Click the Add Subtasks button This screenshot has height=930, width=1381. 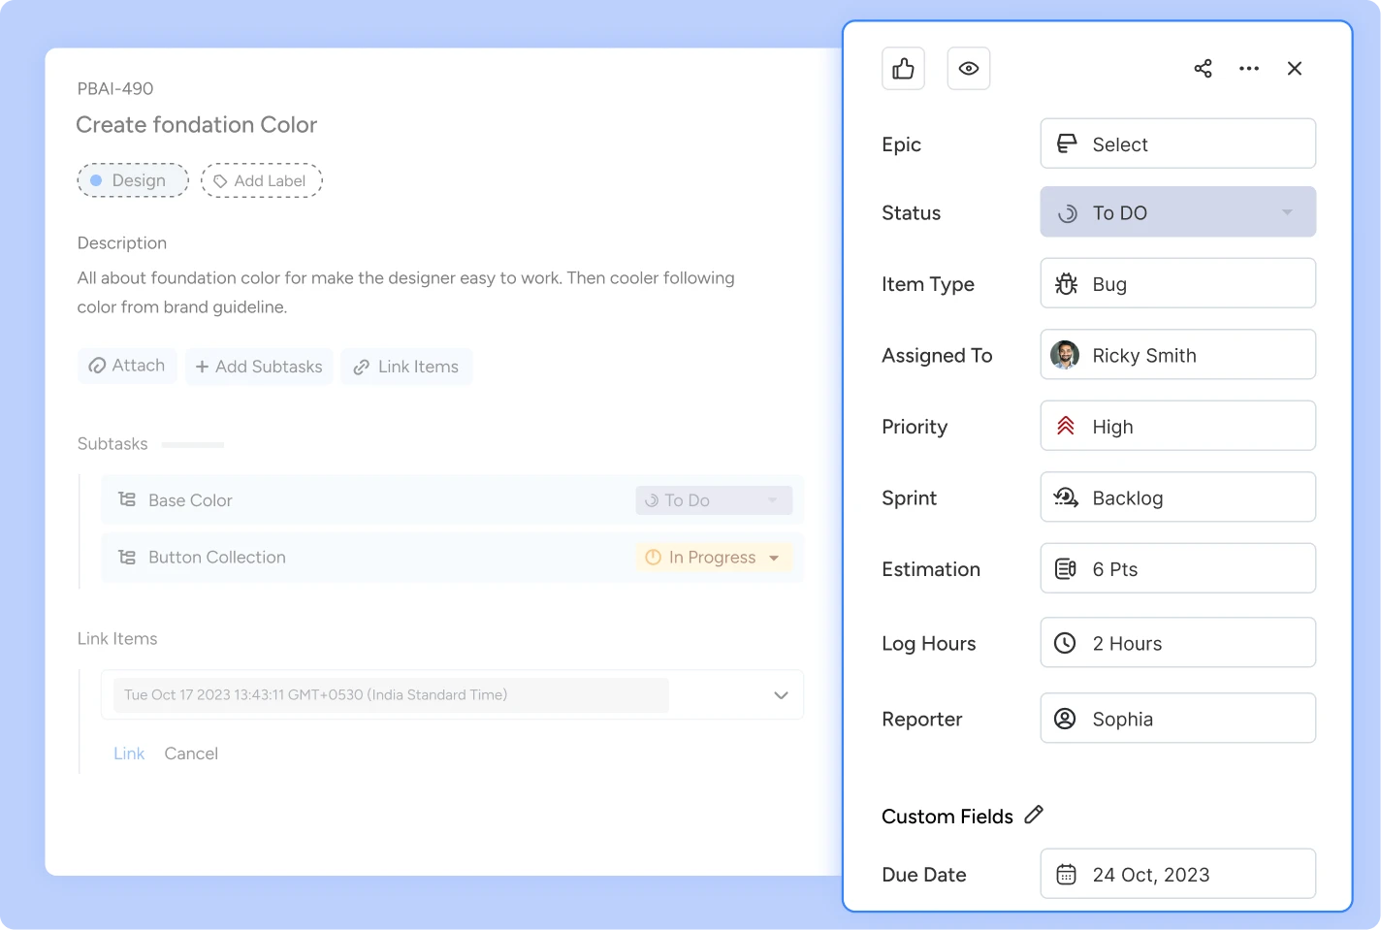pos(259,367)
